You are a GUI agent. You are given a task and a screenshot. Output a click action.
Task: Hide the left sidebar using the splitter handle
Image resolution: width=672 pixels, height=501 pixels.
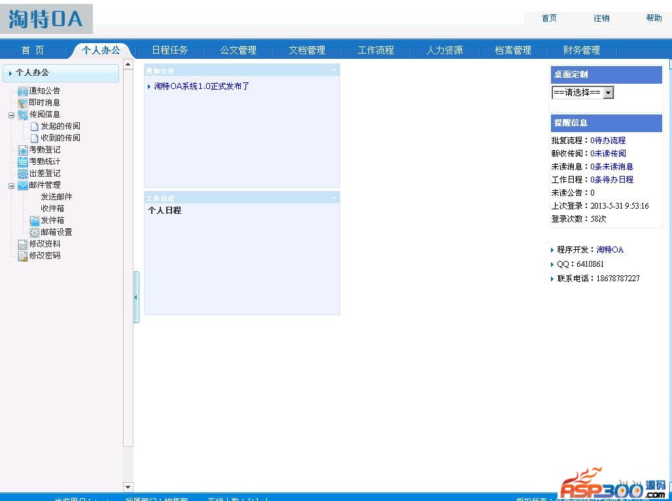click(x=136, y=297)
